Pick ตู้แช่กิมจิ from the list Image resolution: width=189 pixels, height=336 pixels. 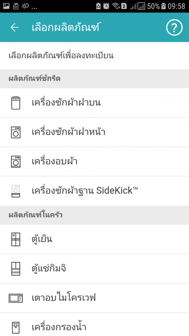pyautogui.click(x=49, y=269)
